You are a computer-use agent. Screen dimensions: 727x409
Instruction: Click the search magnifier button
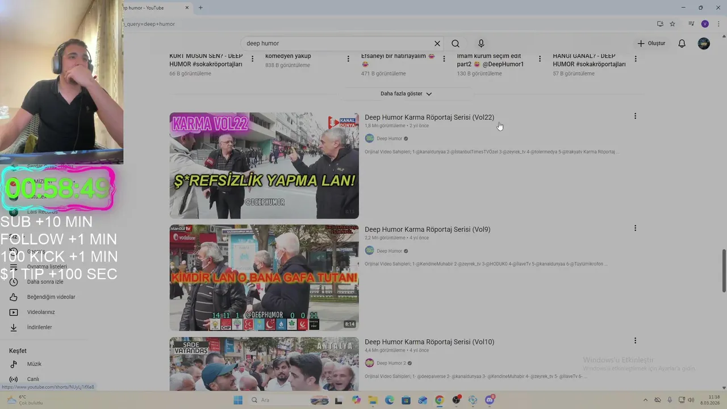click(x=456, y=44)
